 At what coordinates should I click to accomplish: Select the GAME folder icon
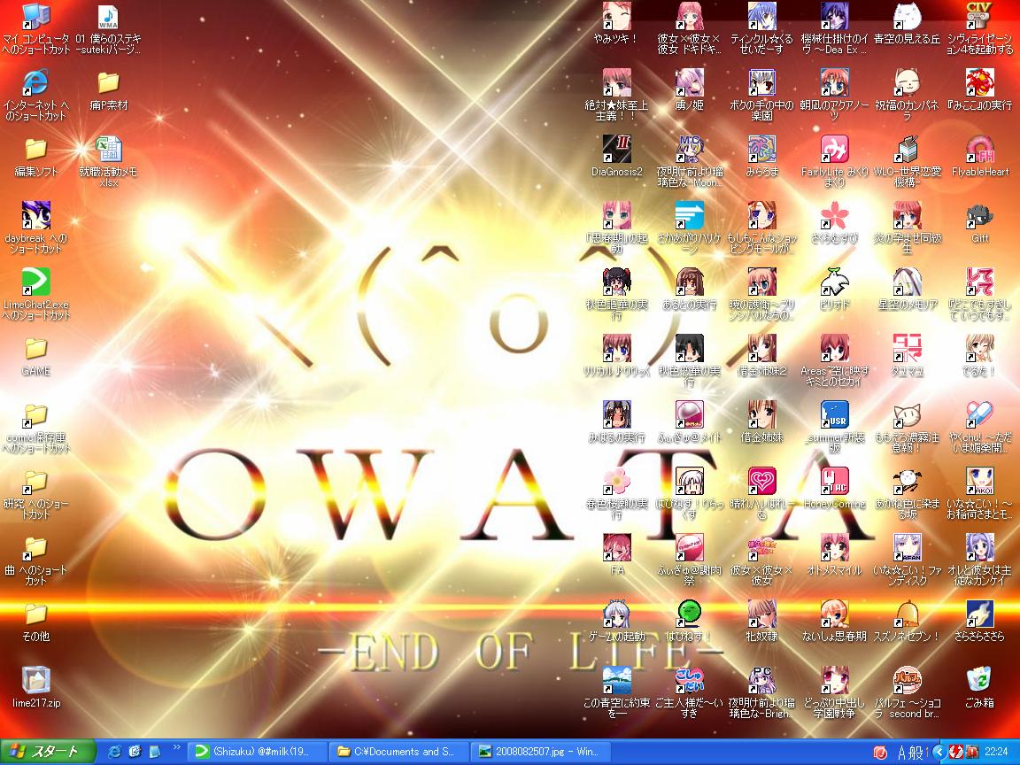35,349
